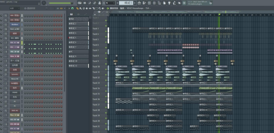Viewport: 274px width, 133px height.
Task: Click the 古风篥 channel button
Action: point(15,65)
